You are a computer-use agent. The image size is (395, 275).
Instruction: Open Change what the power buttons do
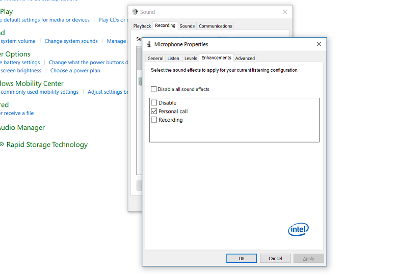(x=88, y=63)
